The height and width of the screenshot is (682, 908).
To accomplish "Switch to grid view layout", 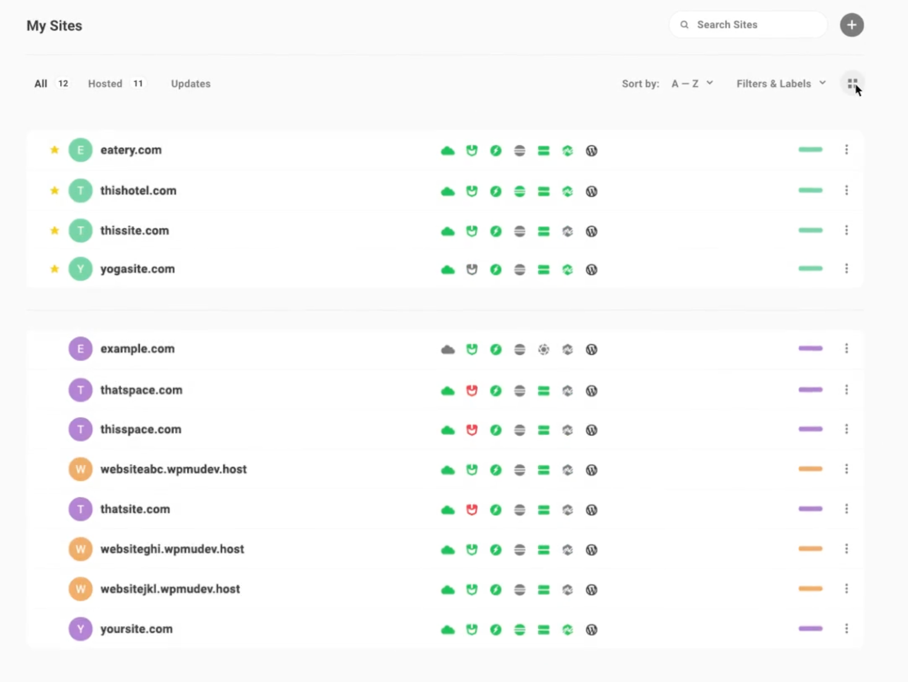I will 852,84.
